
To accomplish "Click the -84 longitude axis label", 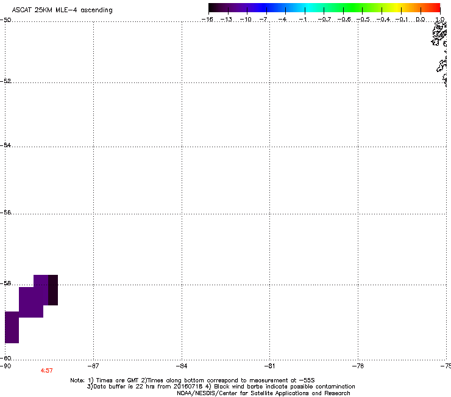I will (x=182, y=366).
